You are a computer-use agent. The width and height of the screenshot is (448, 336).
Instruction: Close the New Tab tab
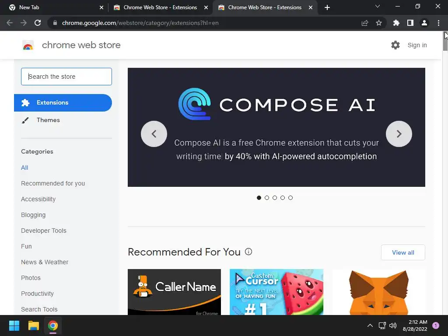101,7
